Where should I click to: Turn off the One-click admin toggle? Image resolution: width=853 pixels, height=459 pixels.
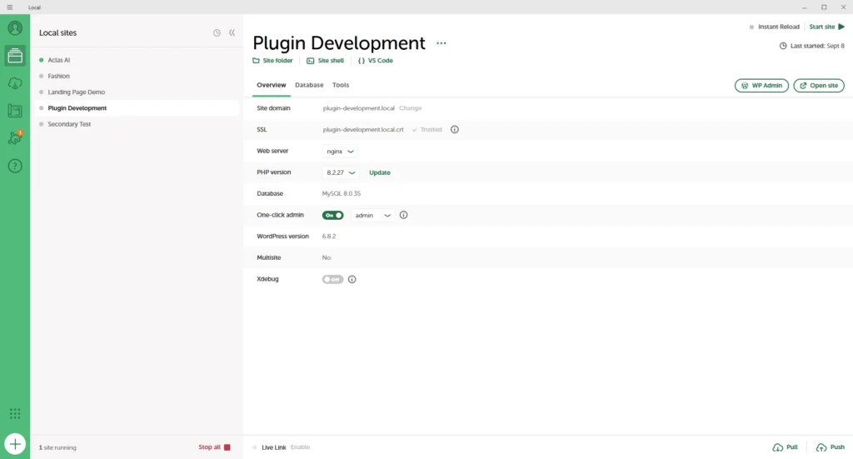333,215
